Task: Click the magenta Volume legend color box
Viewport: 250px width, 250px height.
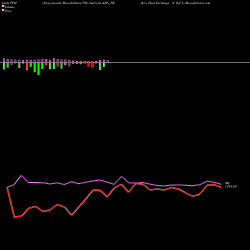Action: click(3, 6)
